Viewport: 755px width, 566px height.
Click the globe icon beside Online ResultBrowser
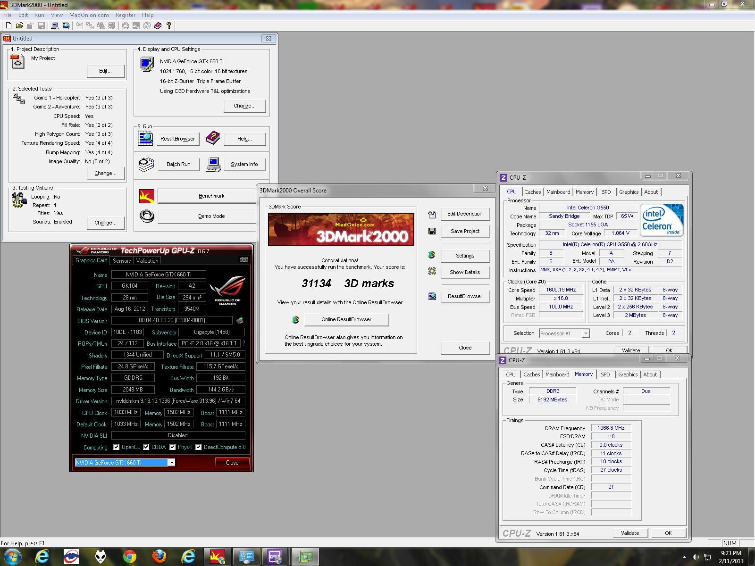point(295,320)
